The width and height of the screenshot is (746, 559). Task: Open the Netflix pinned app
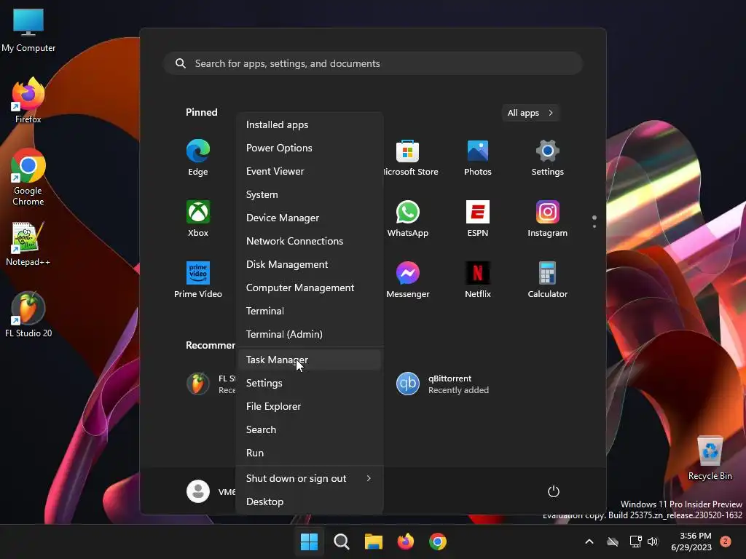tap(478, 279)
